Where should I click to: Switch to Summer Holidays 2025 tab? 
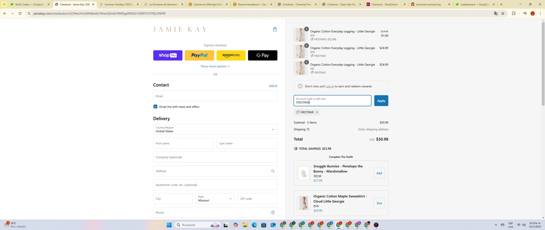click(119, 4)
